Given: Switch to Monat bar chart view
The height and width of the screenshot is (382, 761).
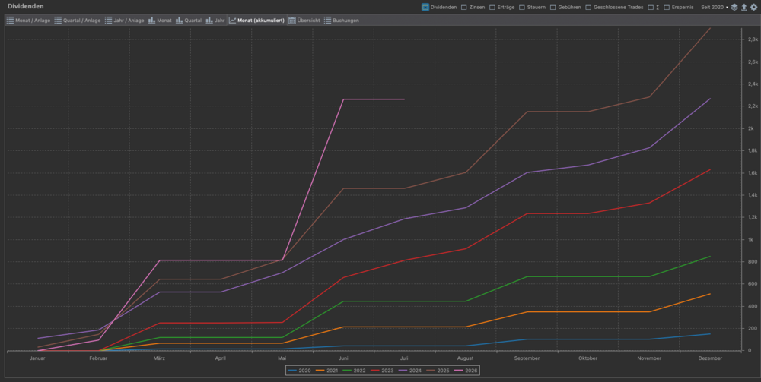Looking at the screenshot, I should pos(160,21).
